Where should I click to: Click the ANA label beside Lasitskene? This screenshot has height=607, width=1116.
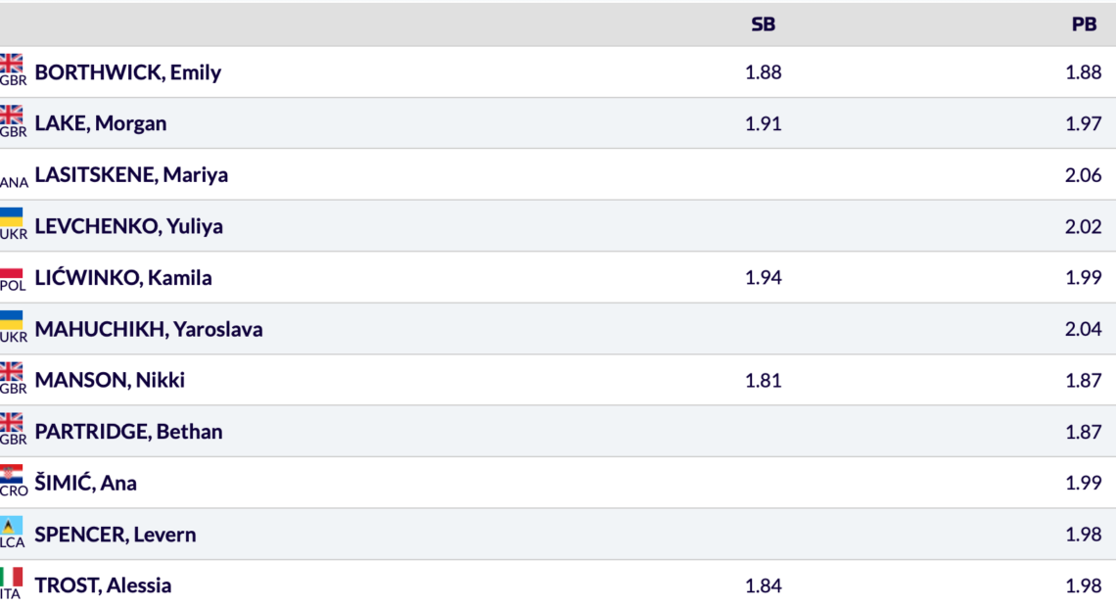click(14, 182)
